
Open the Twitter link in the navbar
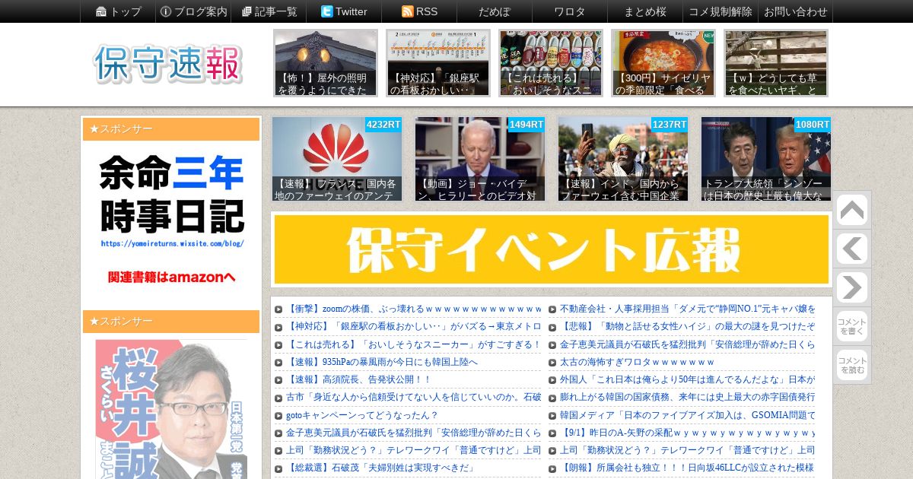pyautogui.click(x=344, y=11)
